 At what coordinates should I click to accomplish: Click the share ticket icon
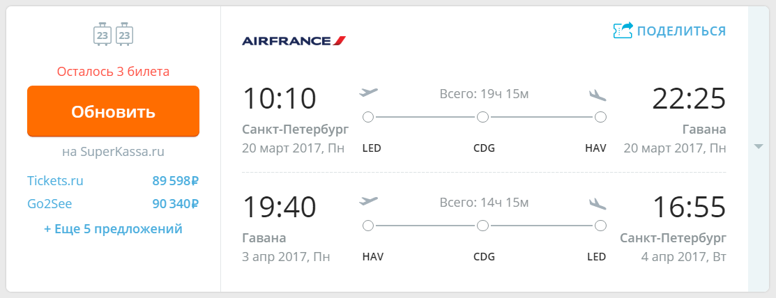tap(623, 31)
